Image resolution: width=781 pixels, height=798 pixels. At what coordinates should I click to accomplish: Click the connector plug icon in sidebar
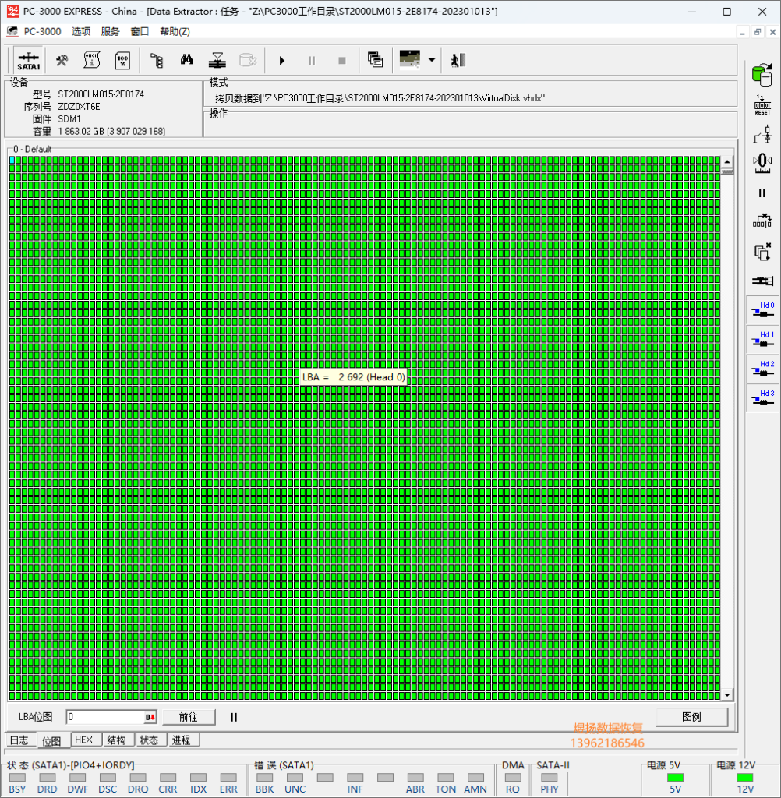tap(762, 281)
